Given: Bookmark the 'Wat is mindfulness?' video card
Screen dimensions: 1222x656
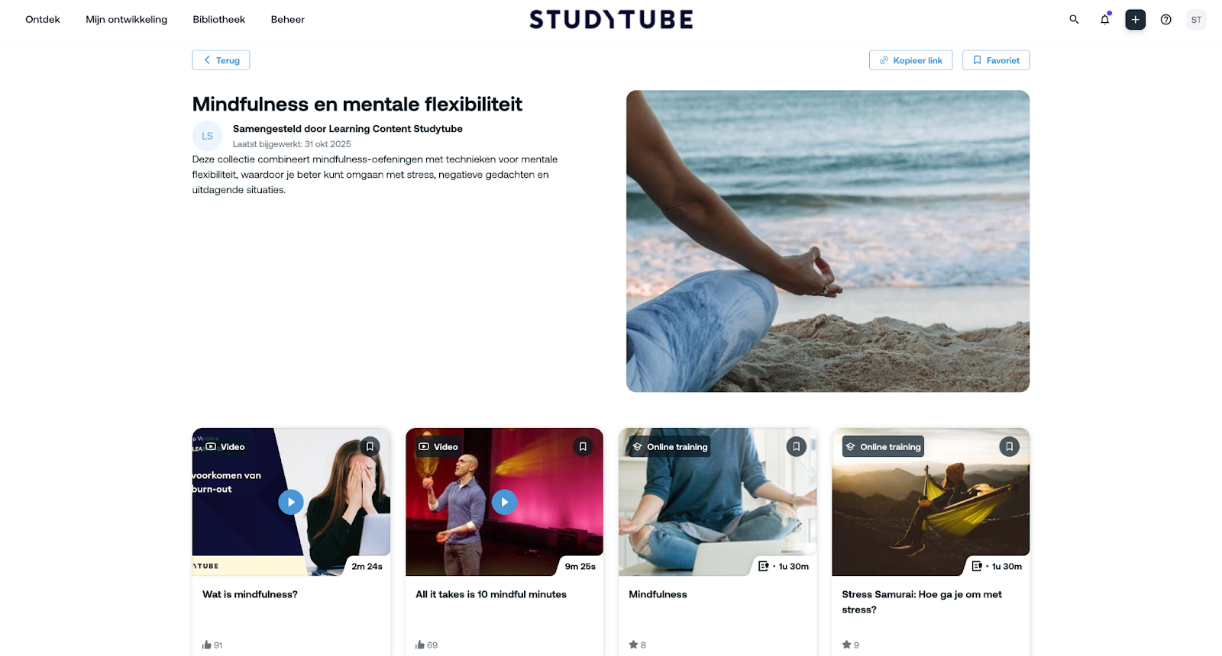Looking at the screenshot, I should point(370,446).
